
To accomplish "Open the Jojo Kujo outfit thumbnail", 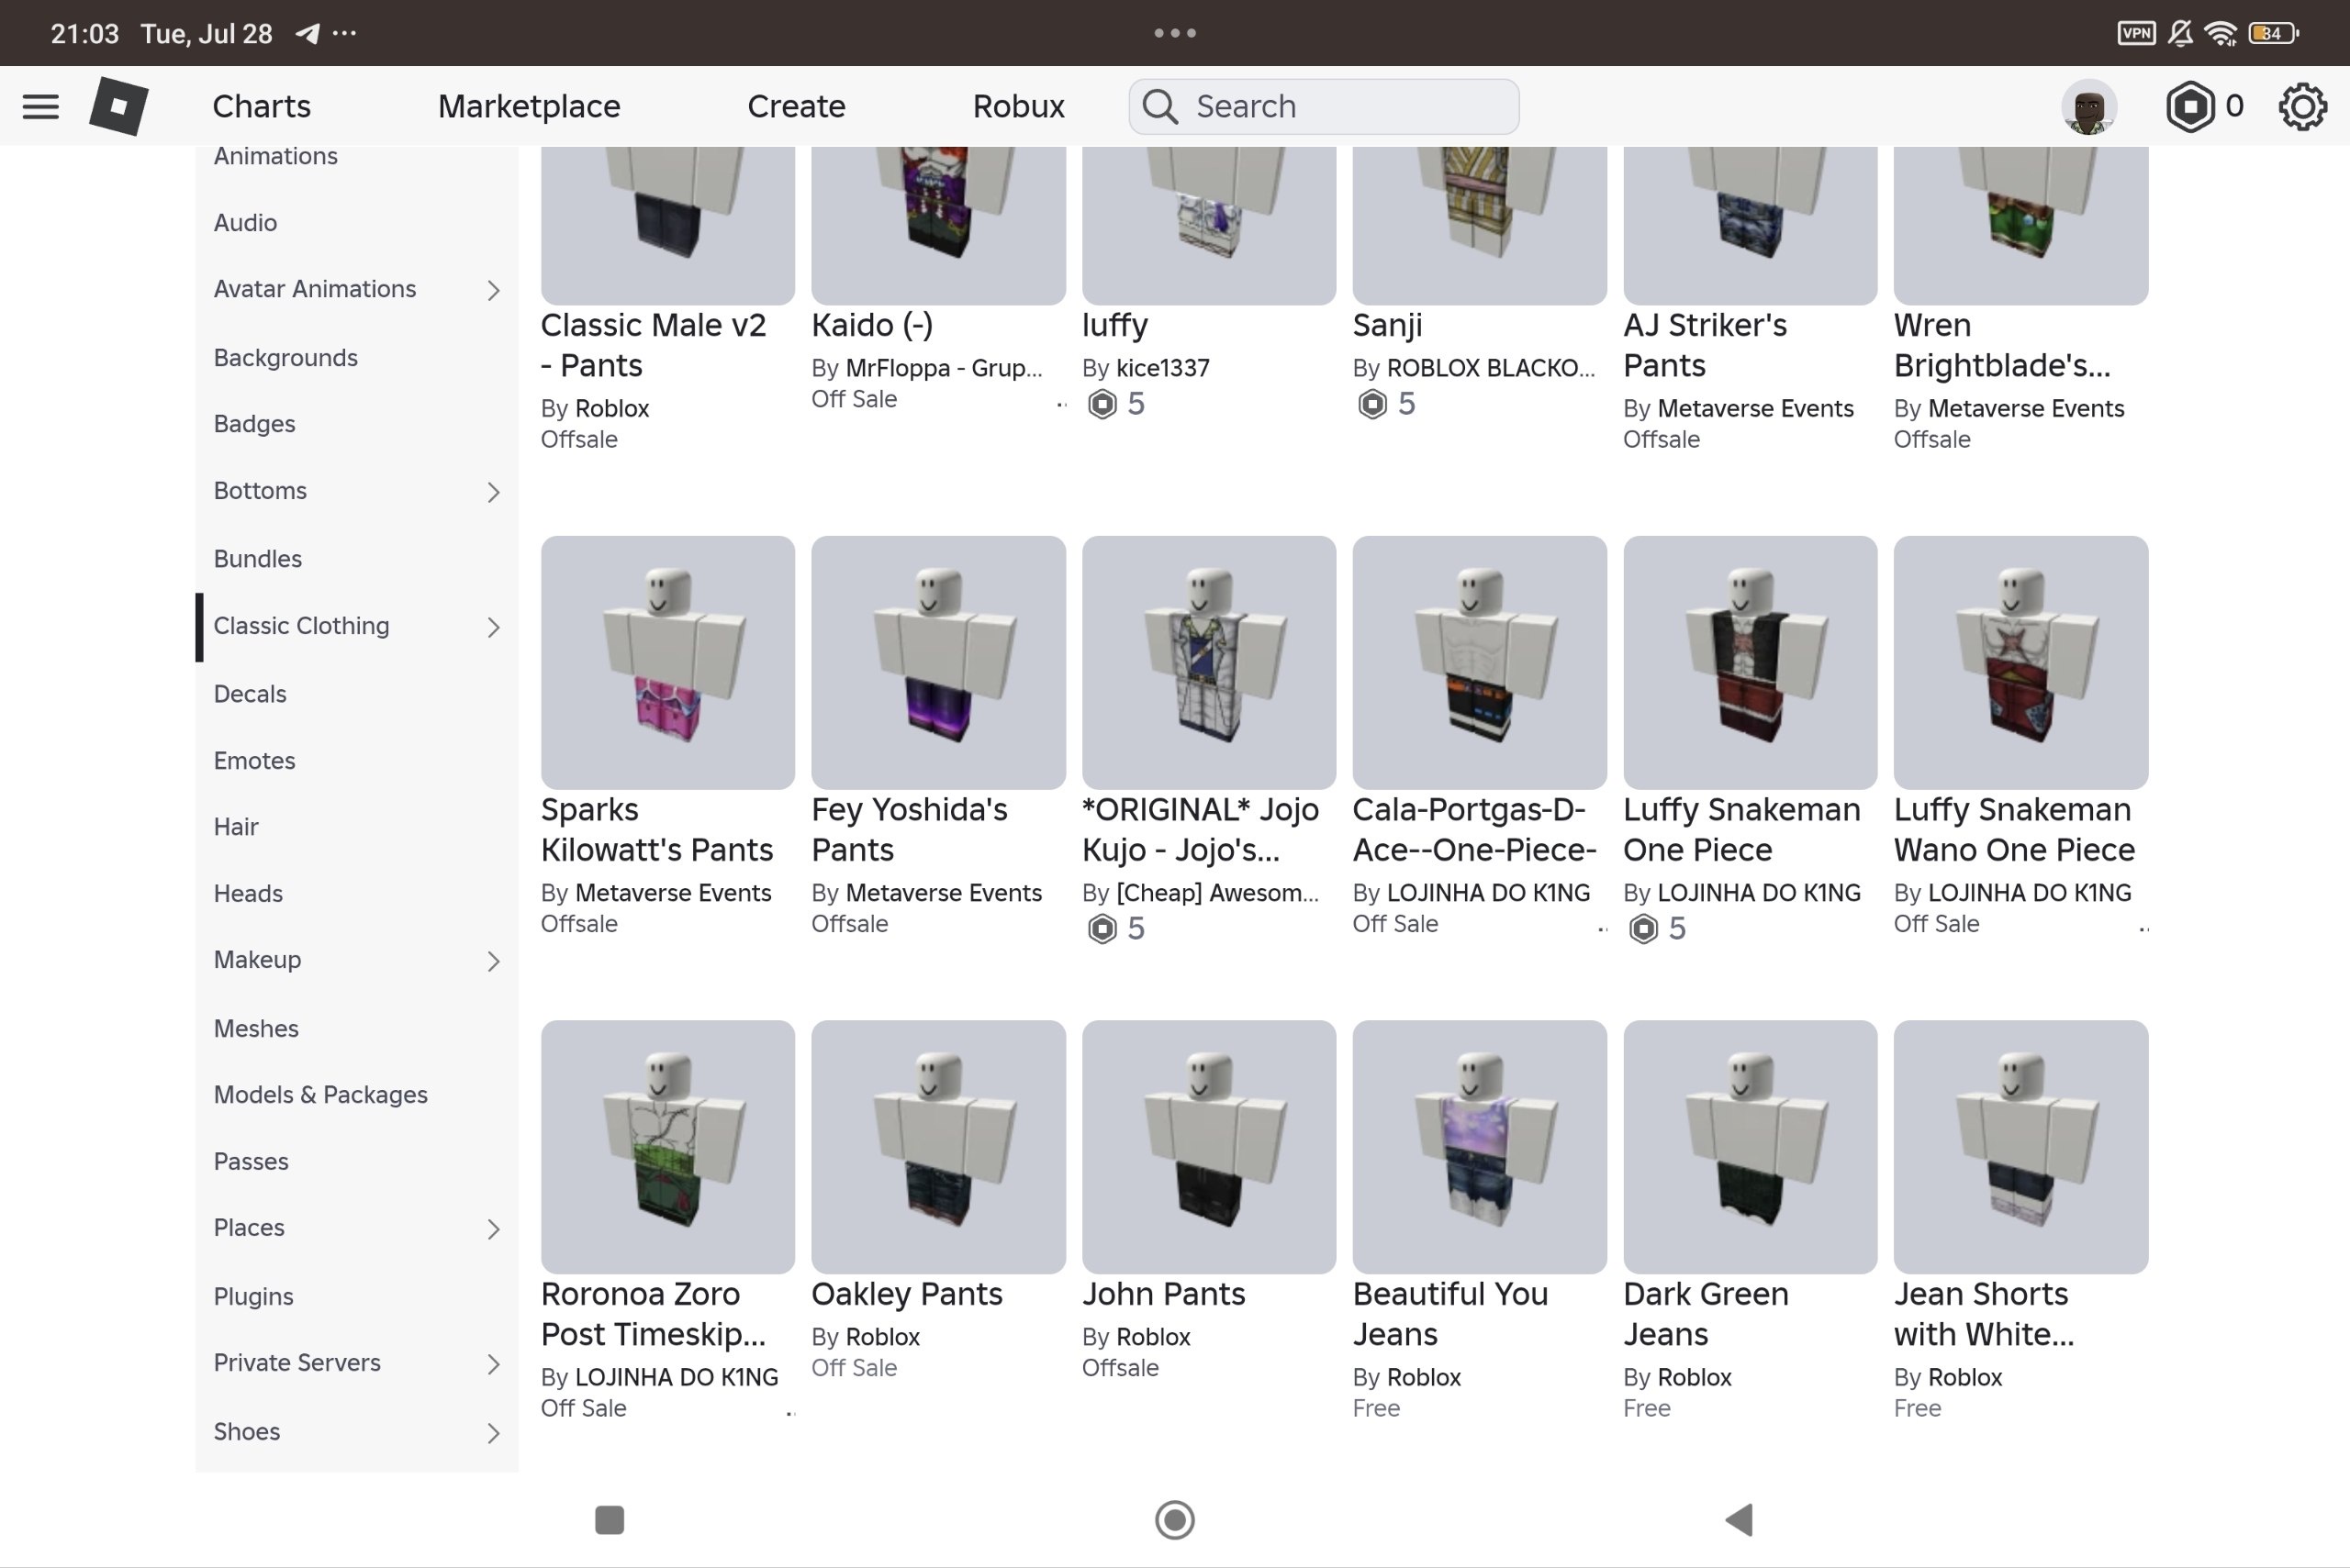I will click(1209, 662).
